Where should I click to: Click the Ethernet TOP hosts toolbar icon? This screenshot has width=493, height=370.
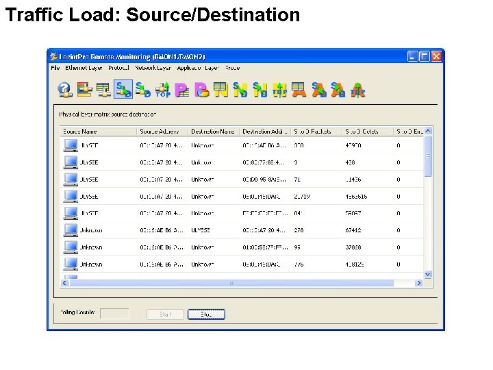(x=162, y=90)
